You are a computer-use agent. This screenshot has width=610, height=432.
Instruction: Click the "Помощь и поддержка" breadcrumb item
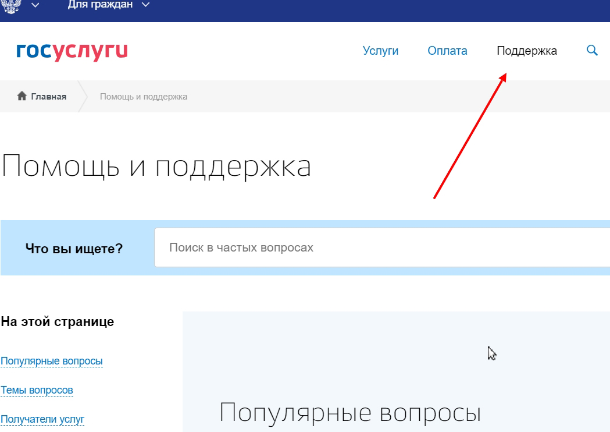point(144,97)
